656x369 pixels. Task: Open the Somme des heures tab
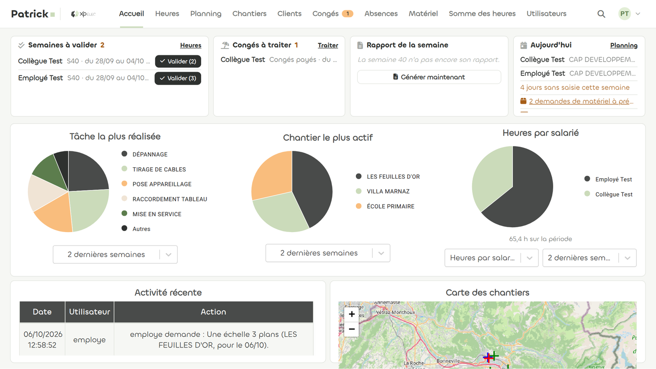(482, 14)
